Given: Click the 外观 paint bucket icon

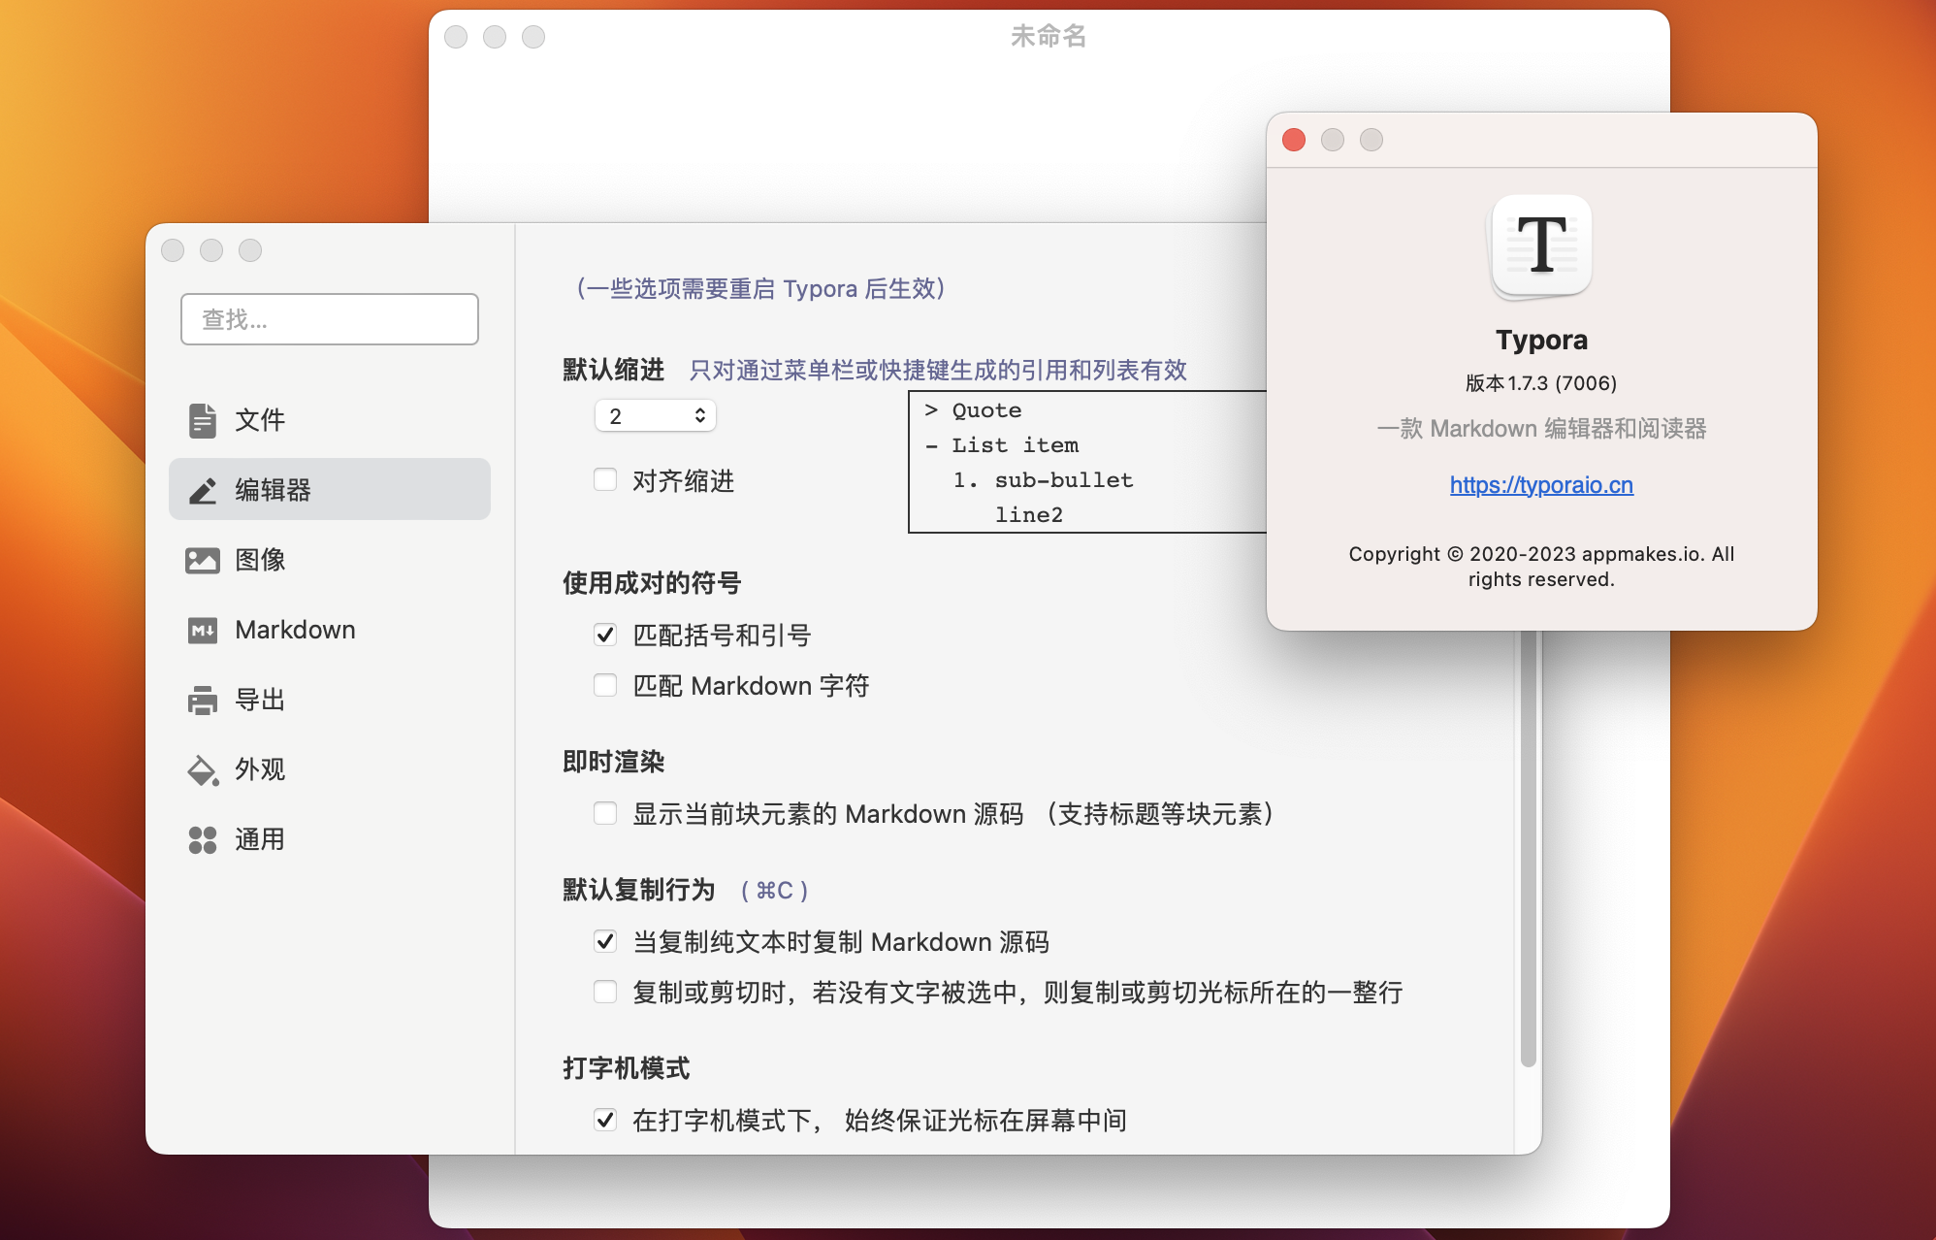Looking at the screenshot, I should pyautogui.click(x=202, y=769).
